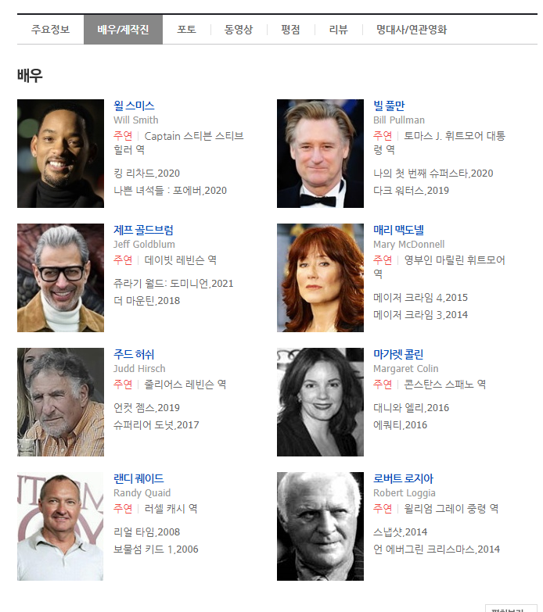Click Bill Pullman's portrait thumbnail

(x=320, y=153)
